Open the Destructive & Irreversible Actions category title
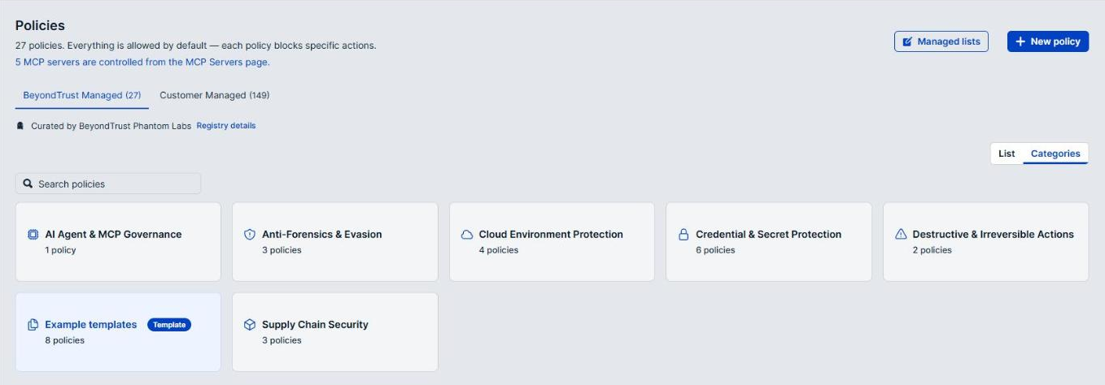 coord(993,234)
